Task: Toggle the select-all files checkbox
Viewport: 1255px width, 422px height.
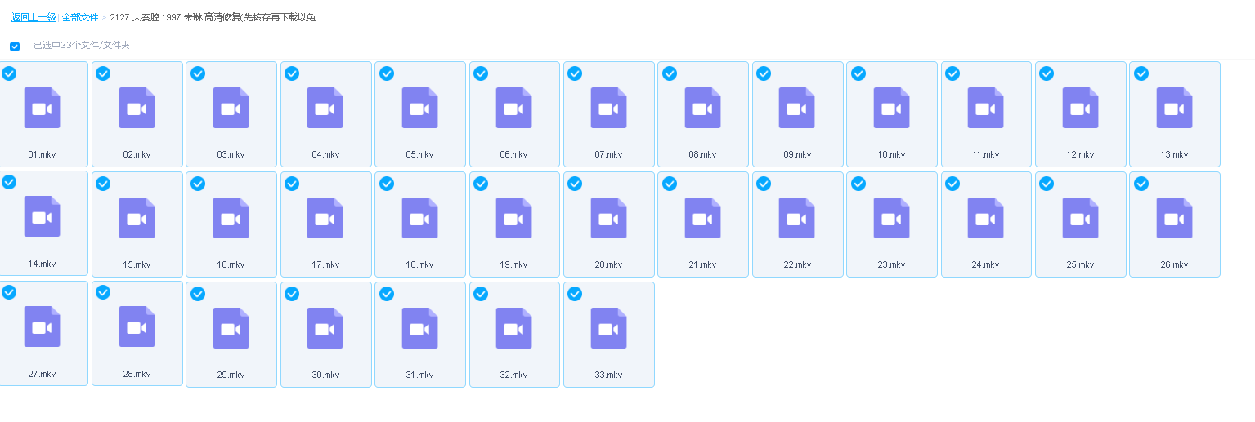Action: point(15,47)
